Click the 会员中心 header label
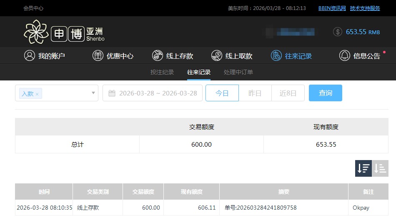 [33, 8]
